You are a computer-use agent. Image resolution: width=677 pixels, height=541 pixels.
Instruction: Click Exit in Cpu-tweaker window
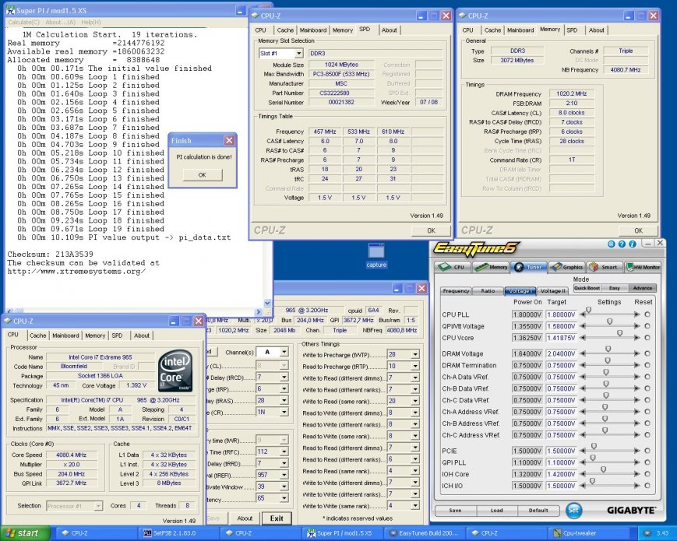[x=277, y=518]
